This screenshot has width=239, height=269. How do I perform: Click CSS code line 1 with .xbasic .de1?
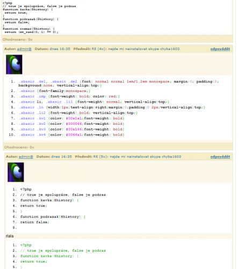pos(119,83)
